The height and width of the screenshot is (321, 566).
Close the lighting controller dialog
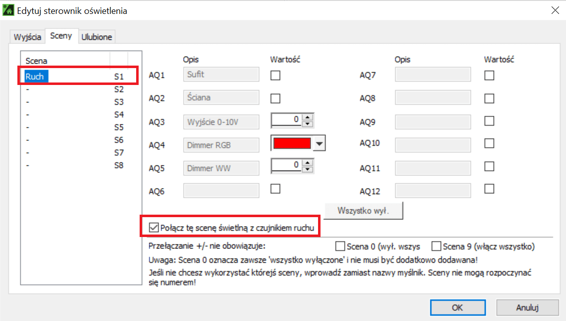coord(554,10)
